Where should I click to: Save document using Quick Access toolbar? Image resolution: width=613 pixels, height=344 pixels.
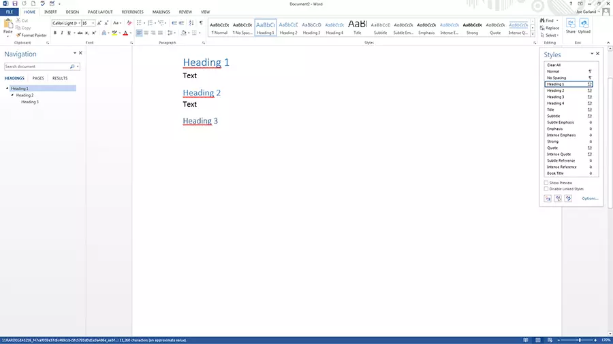point(14,3)
